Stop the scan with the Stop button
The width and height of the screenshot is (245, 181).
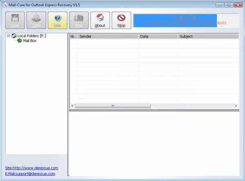tap(121, 20)
